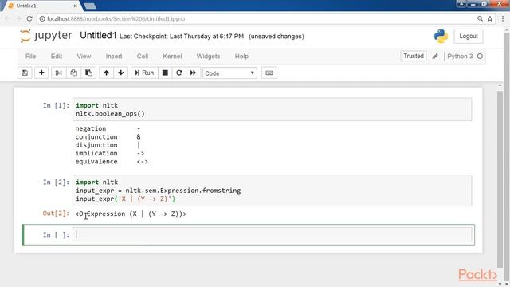Move selected cell down arrow
The height and width of the screenshot is (287, 510).
pyautogui.click(x=120, y=73)
